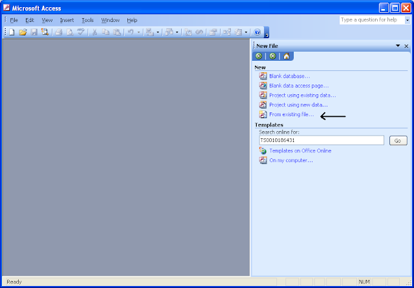Go forward in the New File task pane
The image size is (414, 288).
click(273, 56)
